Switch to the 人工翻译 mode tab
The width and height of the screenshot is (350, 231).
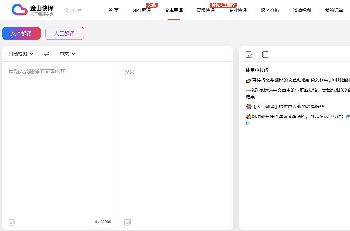tap(64, 33)
